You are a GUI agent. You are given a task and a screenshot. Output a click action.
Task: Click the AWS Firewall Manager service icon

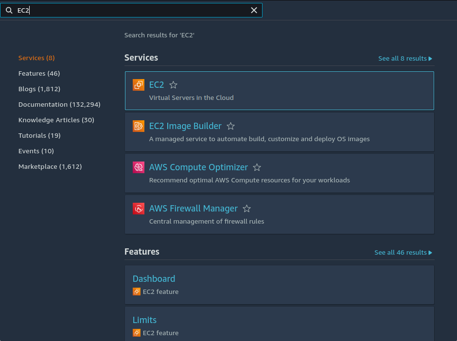click(x=139, y=208)
